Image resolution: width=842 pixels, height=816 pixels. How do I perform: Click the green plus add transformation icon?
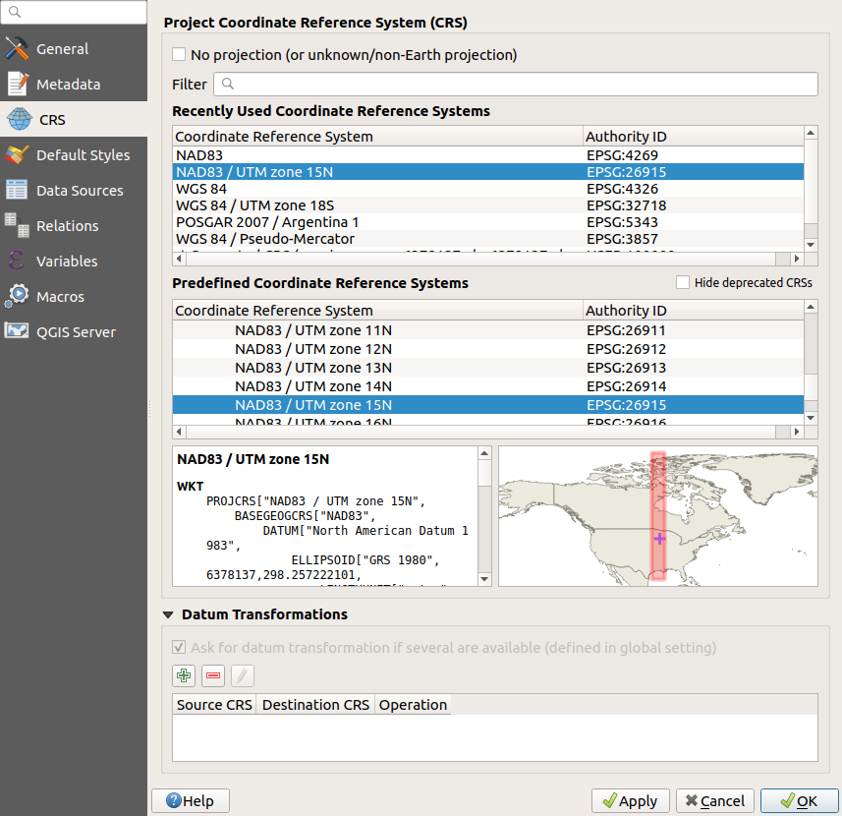tap(183, 675)
